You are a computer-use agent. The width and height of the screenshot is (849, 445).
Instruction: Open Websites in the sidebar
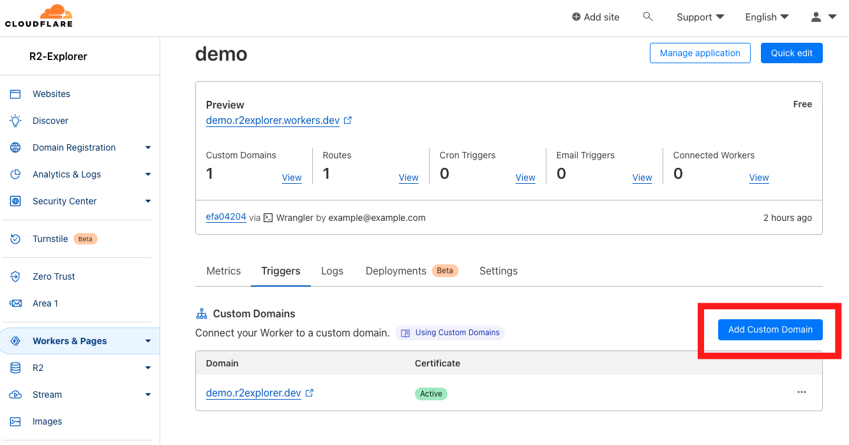52,94
